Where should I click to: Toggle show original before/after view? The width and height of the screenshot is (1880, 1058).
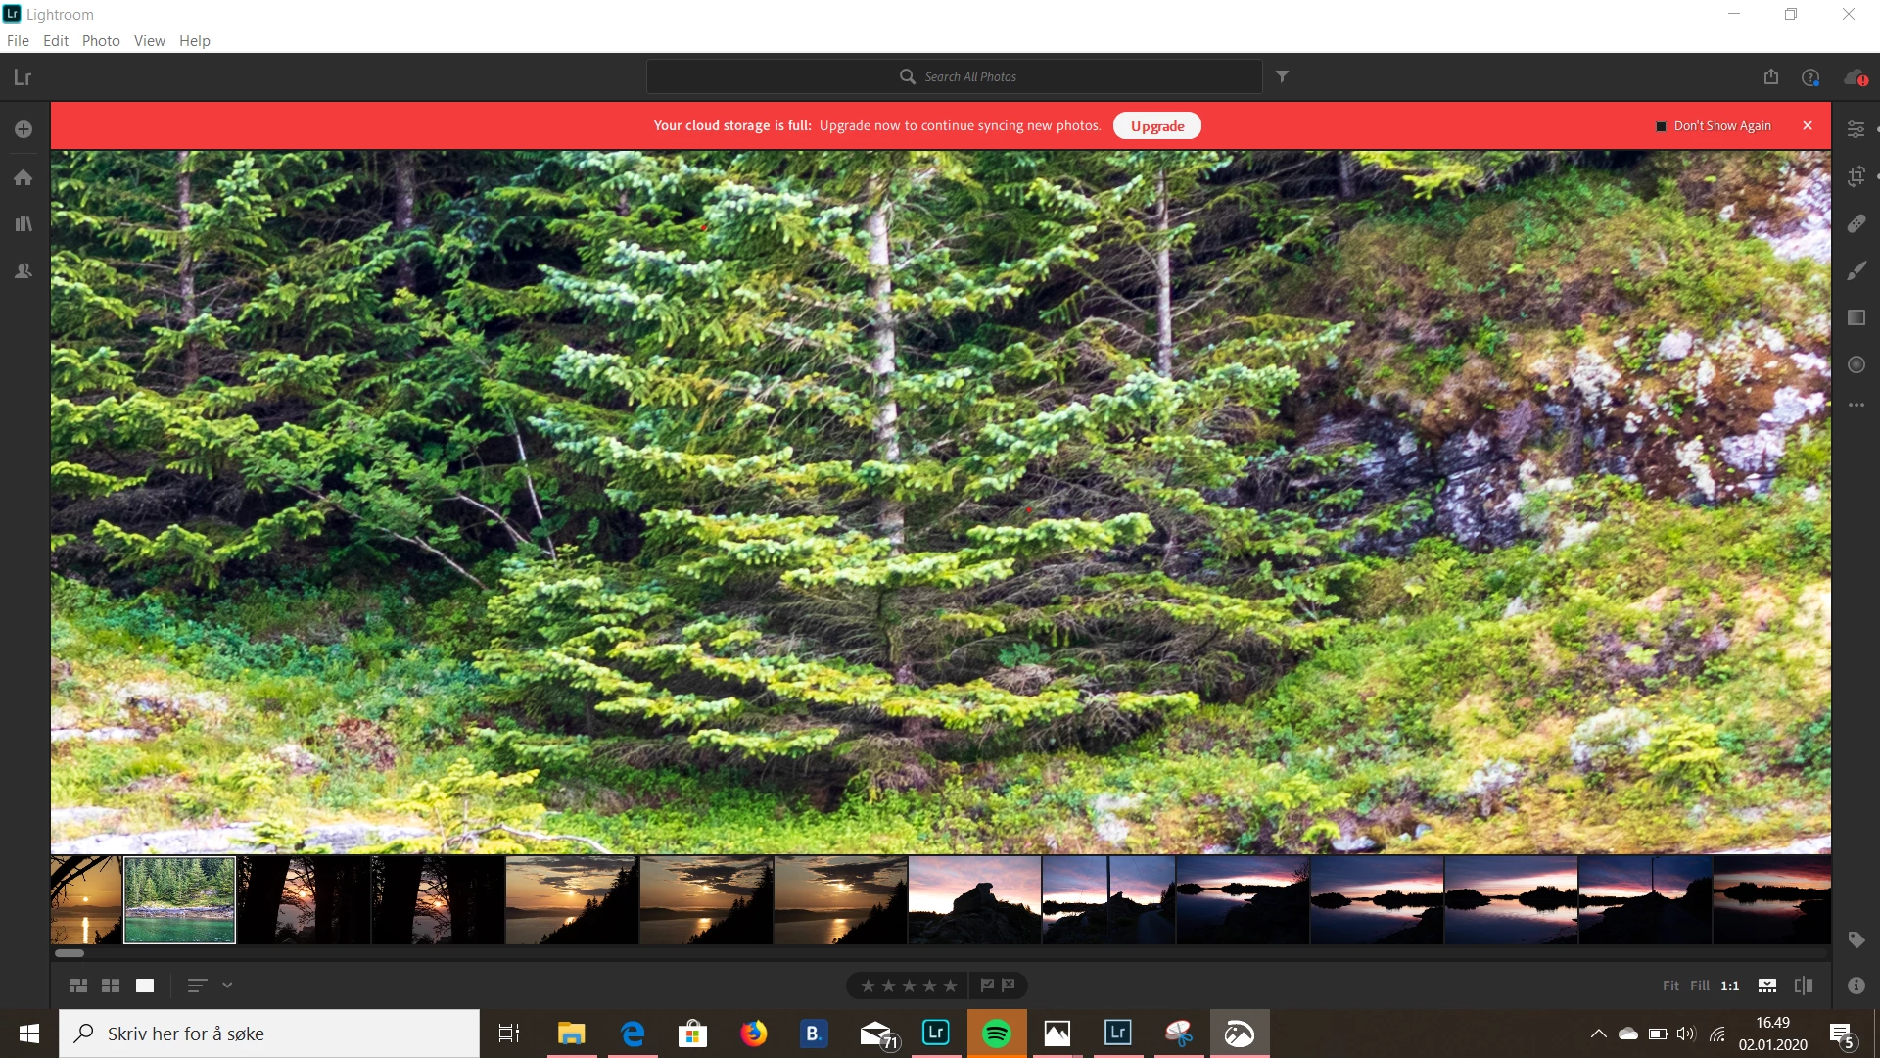point(1804,986)
